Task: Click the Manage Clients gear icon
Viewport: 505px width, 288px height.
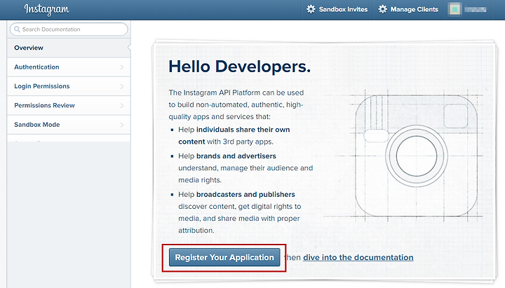Action: 383,9
